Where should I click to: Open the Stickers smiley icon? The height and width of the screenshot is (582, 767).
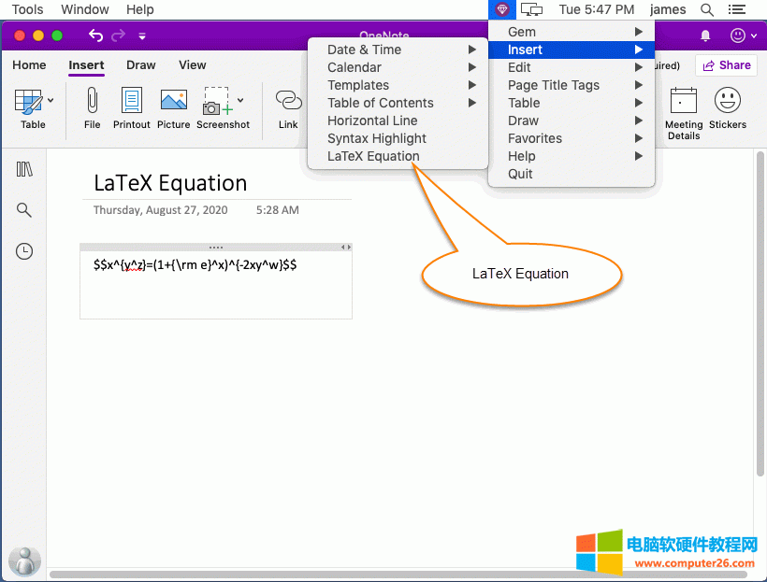coord(728,101)
